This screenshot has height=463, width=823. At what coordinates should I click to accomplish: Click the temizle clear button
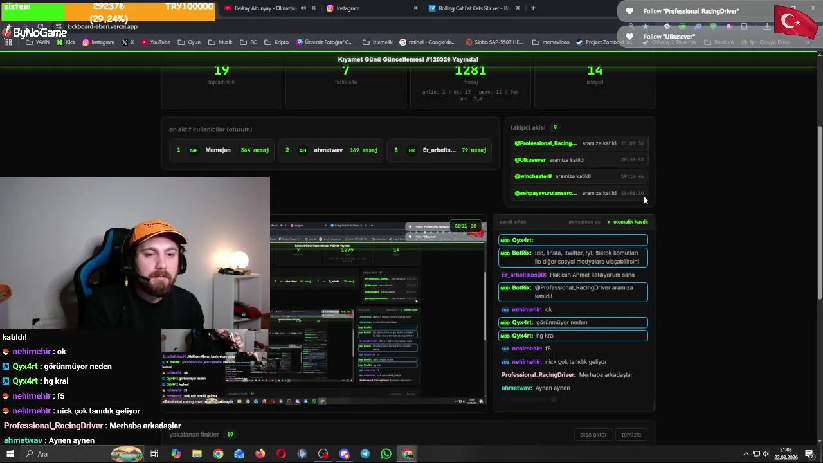point(631,435)
